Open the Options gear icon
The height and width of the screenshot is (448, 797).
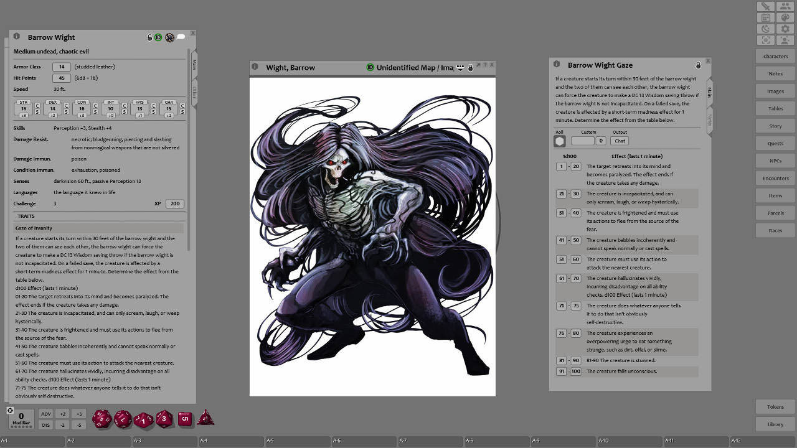tap(785, 28)
